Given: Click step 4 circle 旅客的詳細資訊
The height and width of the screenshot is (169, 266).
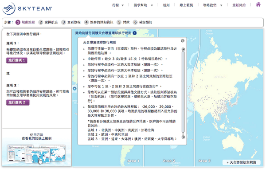Looking at the screenshot, I should (x=86, y=22).
